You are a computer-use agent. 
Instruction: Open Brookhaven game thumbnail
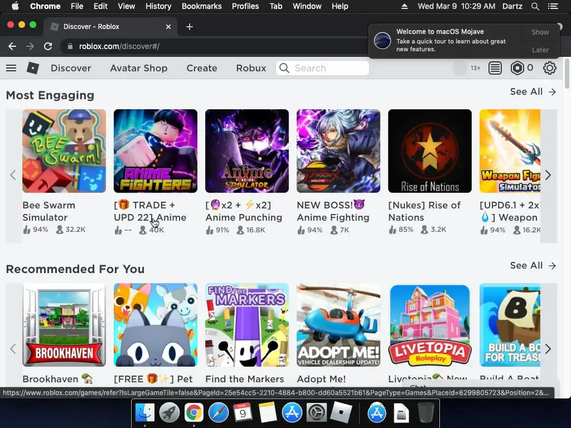(64, 325)
